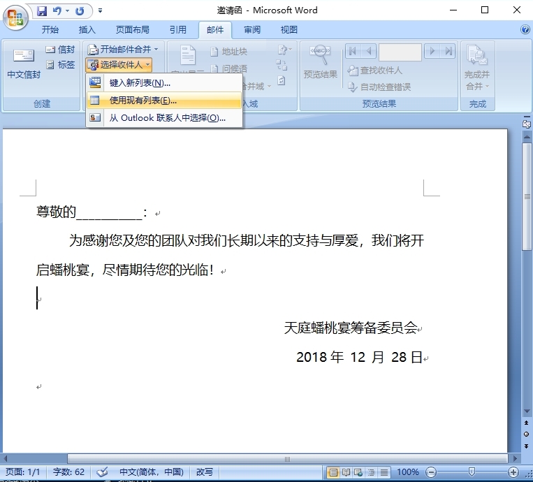Click 自动检查错误
The image size is (533, 482).
click(379, 87)
